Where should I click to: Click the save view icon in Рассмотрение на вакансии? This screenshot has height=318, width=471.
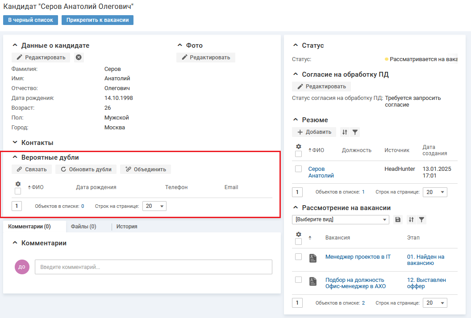[x=398, y=219]
